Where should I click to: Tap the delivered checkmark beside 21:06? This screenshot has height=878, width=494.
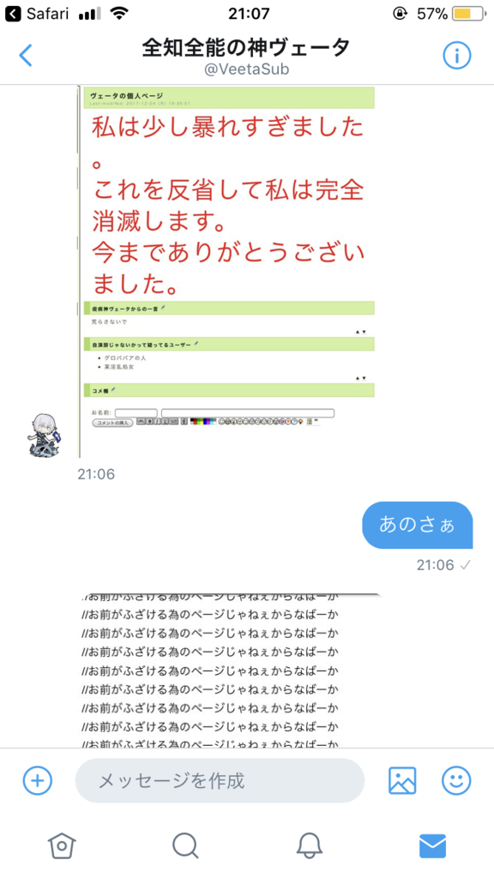465,566
